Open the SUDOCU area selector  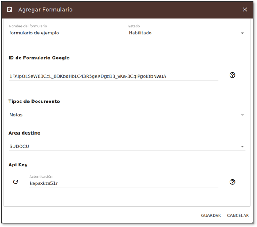pyautogui.click(x=127, y=146)
